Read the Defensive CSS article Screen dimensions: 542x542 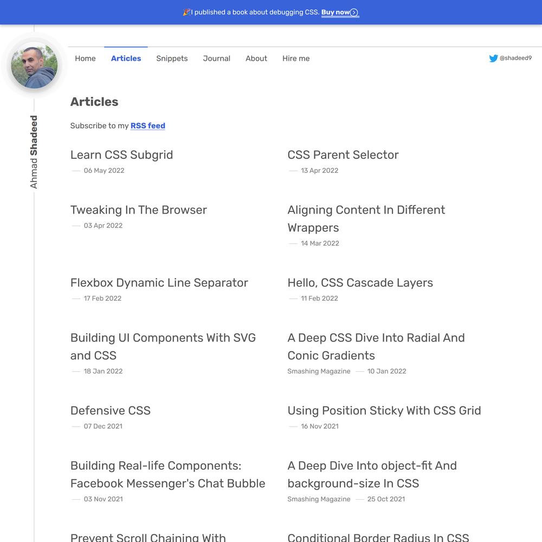pos(110,411)
